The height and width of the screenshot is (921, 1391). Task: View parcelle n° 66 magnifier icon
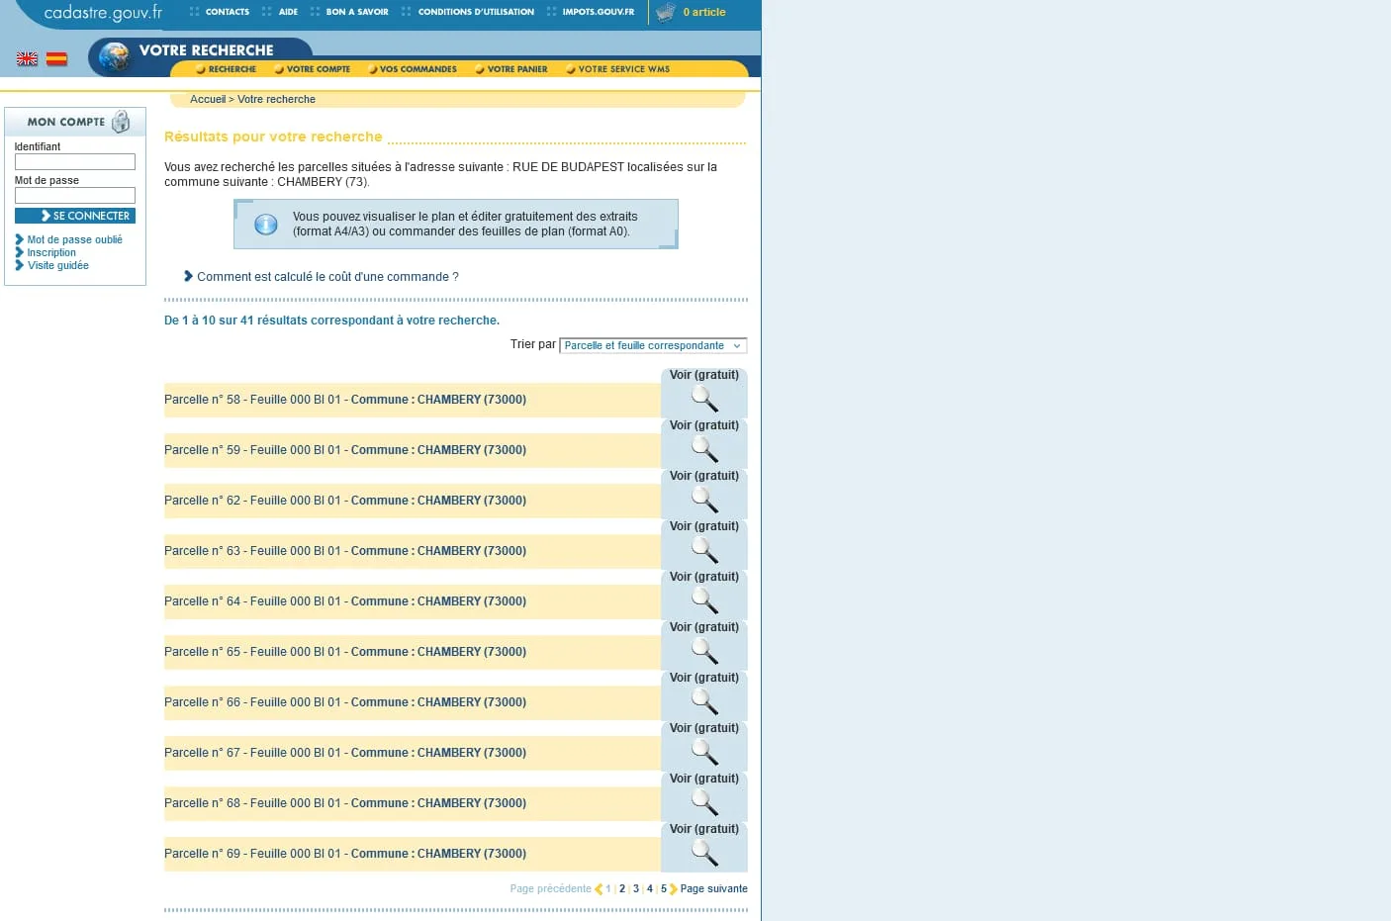pos(704,701)
